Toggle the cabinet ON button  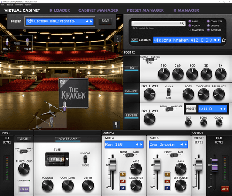(x=134, y=40)
